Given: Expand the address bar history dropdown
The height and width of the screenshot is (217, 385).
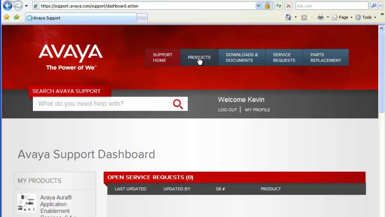Looking at the screenshot, I should point(258,6).
